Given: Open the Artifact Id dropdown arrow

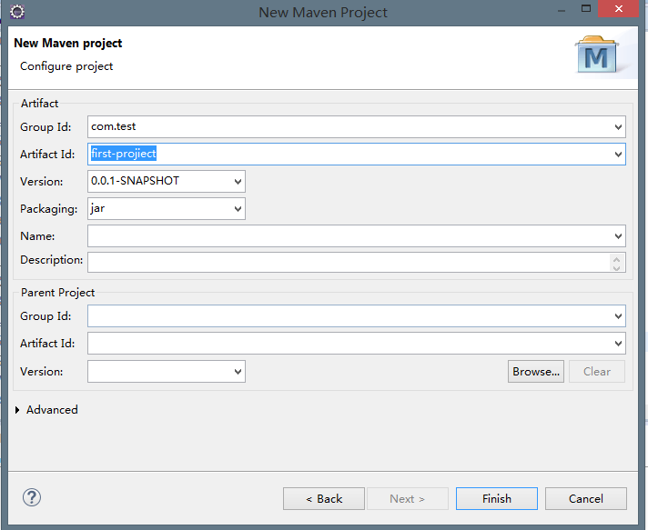Looking at the screenshot, I should (618, 155).
